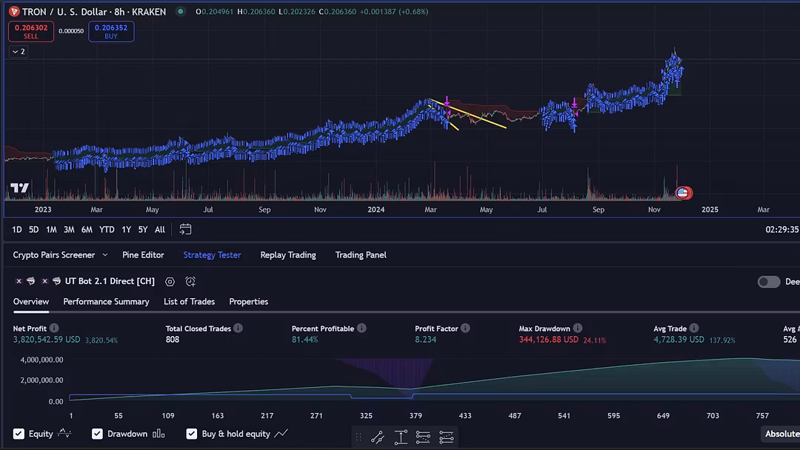Open the Properties tab

248,302
